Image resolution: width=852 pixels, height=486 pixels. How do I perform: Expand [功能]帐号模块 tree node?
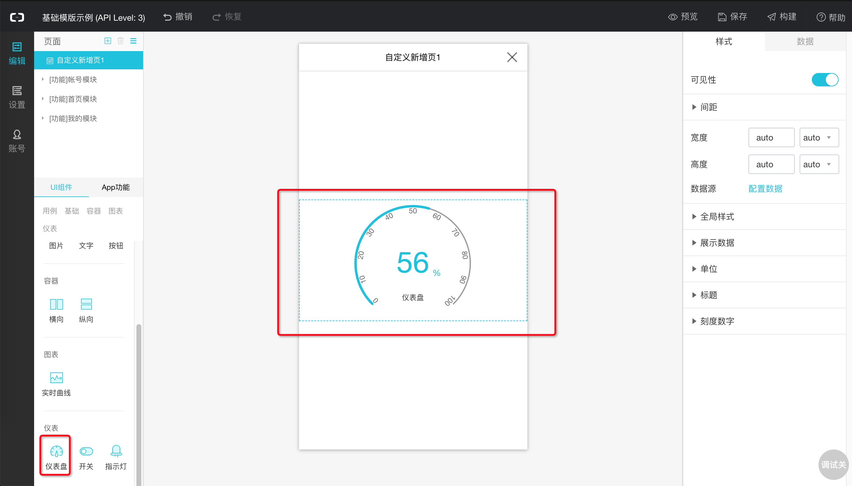(42, 79)
